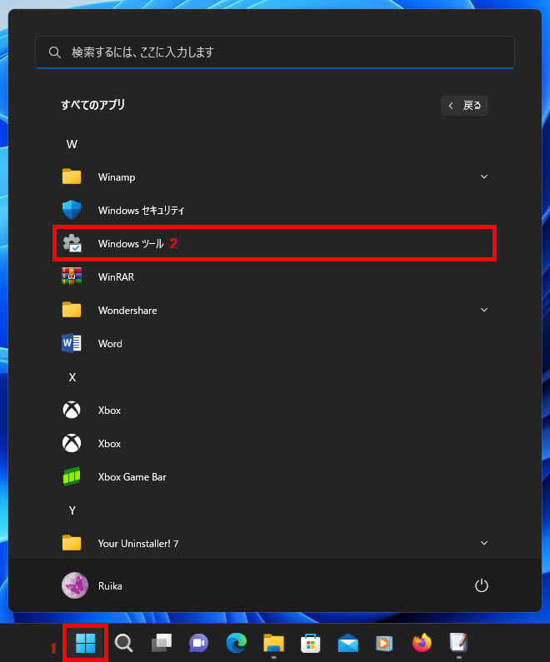Viewport: 550px width, 662px height.
Task: Launch Word from the app list
Action: (x=109, y=344)
